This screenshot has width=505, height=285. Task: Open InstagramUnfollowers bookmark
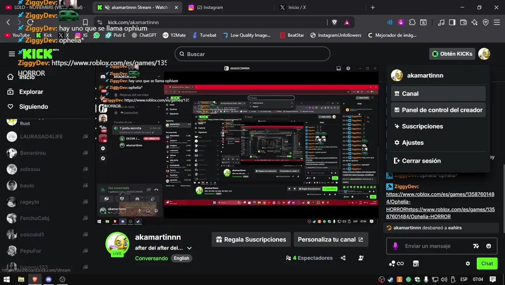(336, 35)
